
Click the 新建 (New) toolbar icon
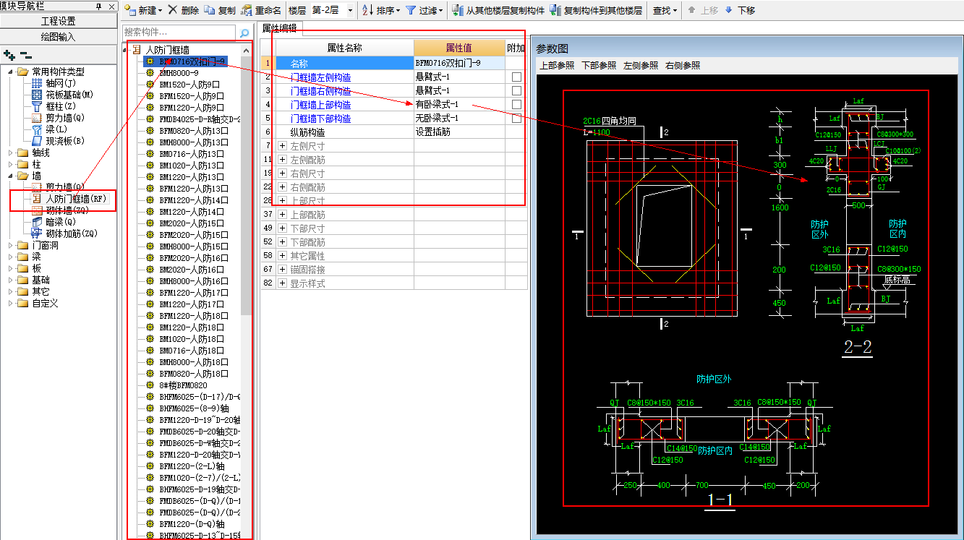point(129,10)
